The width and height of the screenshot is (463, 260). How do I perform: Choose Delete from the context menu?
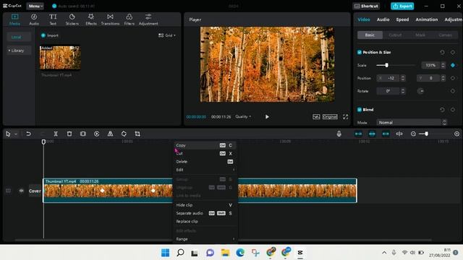[x=205, y=162]
